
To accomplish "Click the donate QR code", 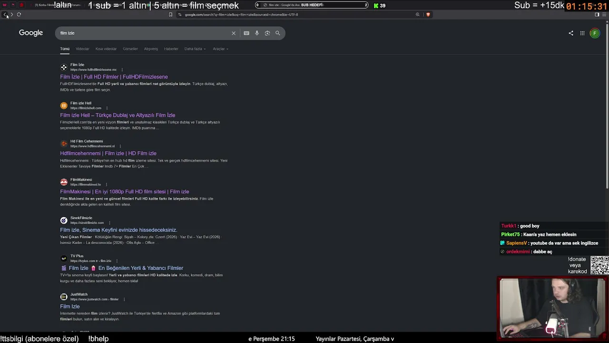I will [599, 265].
